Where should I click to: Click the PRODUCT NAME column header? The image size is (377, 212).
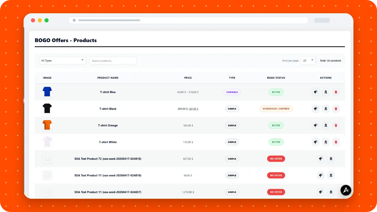[x=108, y=78]
